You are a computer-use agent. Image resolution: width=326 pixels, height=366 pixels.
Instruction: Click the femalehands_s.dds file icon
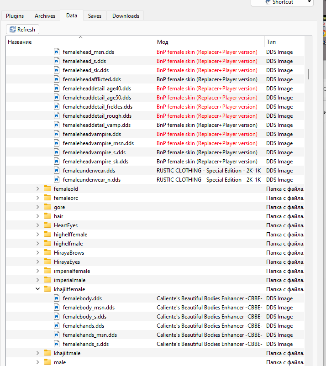coord(57,344)
